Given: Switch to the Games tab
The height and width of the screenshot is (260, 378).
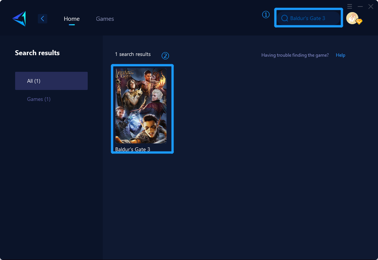Looking at the screenshot, I should 105,19.
